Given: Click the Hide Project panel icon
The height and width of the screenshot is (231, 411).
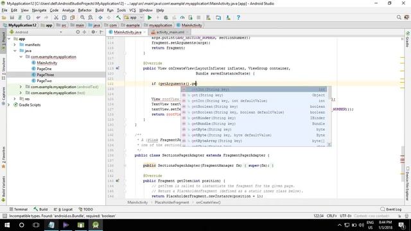Looking at the screenshot, I should [101, 32].
